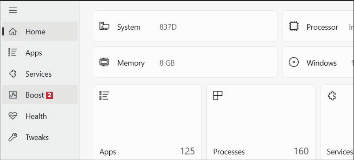Click the Windows disc icon
Image resolution: width=354 pixels, height=160 pixels.
(293, 63)
